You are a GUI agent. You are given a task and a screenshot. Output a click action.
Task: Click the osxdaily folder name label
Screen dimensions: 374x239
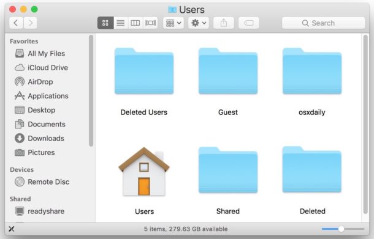coord(312,112)
